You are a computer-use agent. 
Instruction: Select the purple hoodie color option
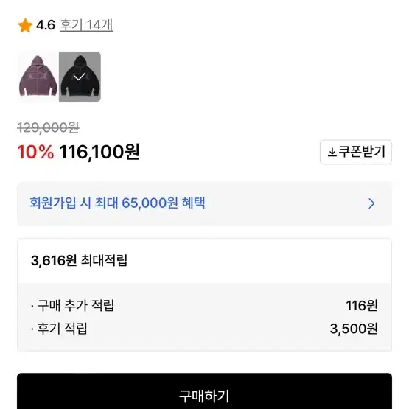tap(38, 77)
